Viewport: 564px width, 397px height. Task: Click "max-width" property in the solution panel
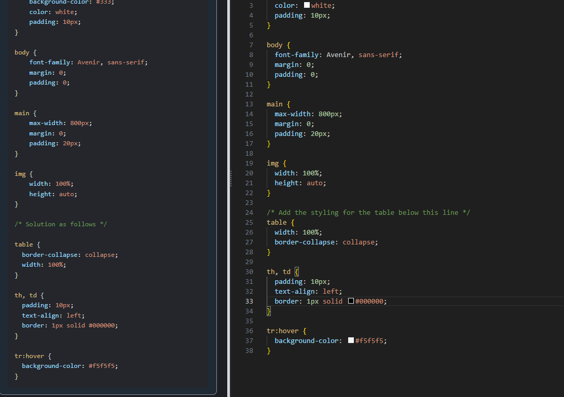(46, 123)
